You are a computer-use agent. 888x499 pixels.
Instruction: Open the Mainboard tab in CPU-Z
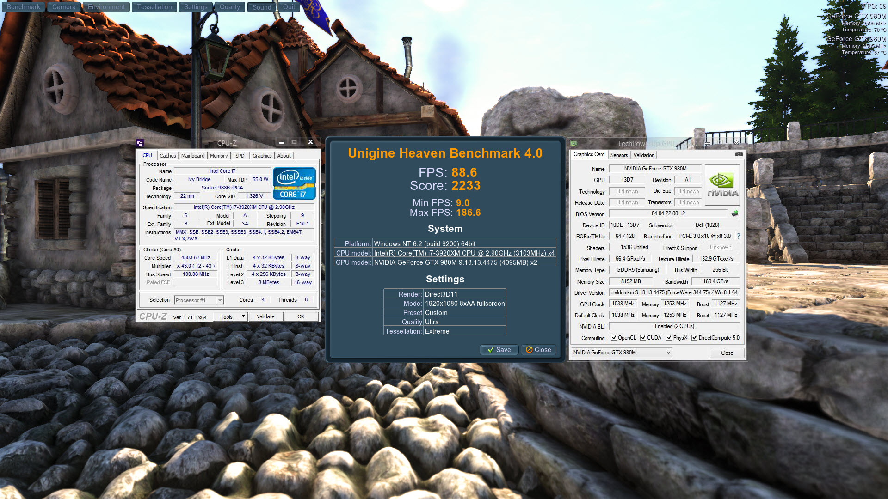[192, 156]
